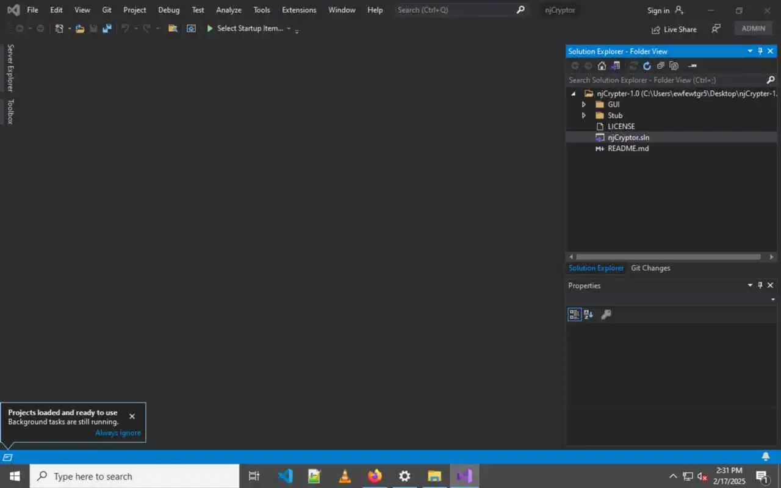Pin the Solution Explorer panel
This screenshot has height=488, width=781.
760,51
